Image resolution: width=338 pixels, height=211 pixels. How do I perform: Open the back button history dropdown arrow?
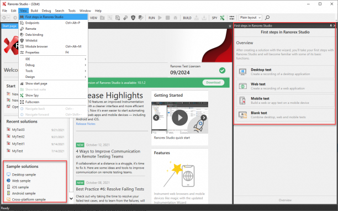pos(8,18)
